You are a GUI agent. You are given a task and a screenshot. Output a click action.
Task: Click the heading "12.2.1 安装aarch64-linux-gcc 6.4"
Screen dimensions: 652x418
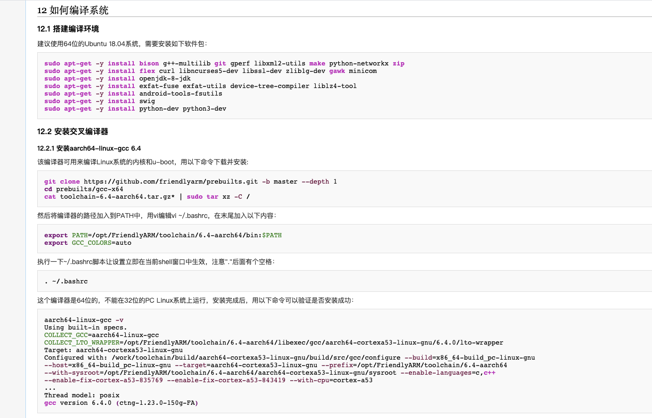click(x=89, y=148)
